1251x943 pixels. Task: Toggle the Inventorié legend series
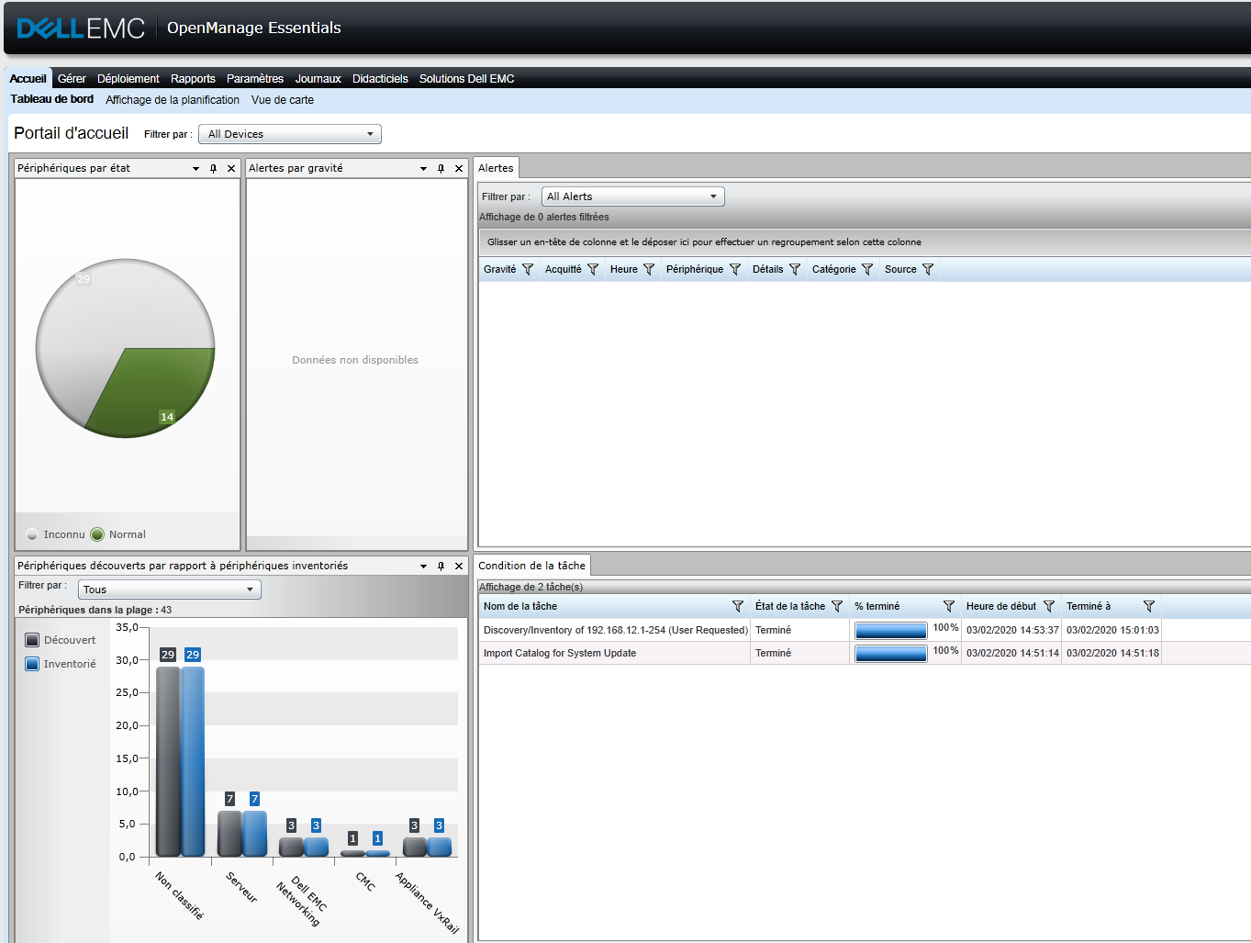tap(61, 664)
